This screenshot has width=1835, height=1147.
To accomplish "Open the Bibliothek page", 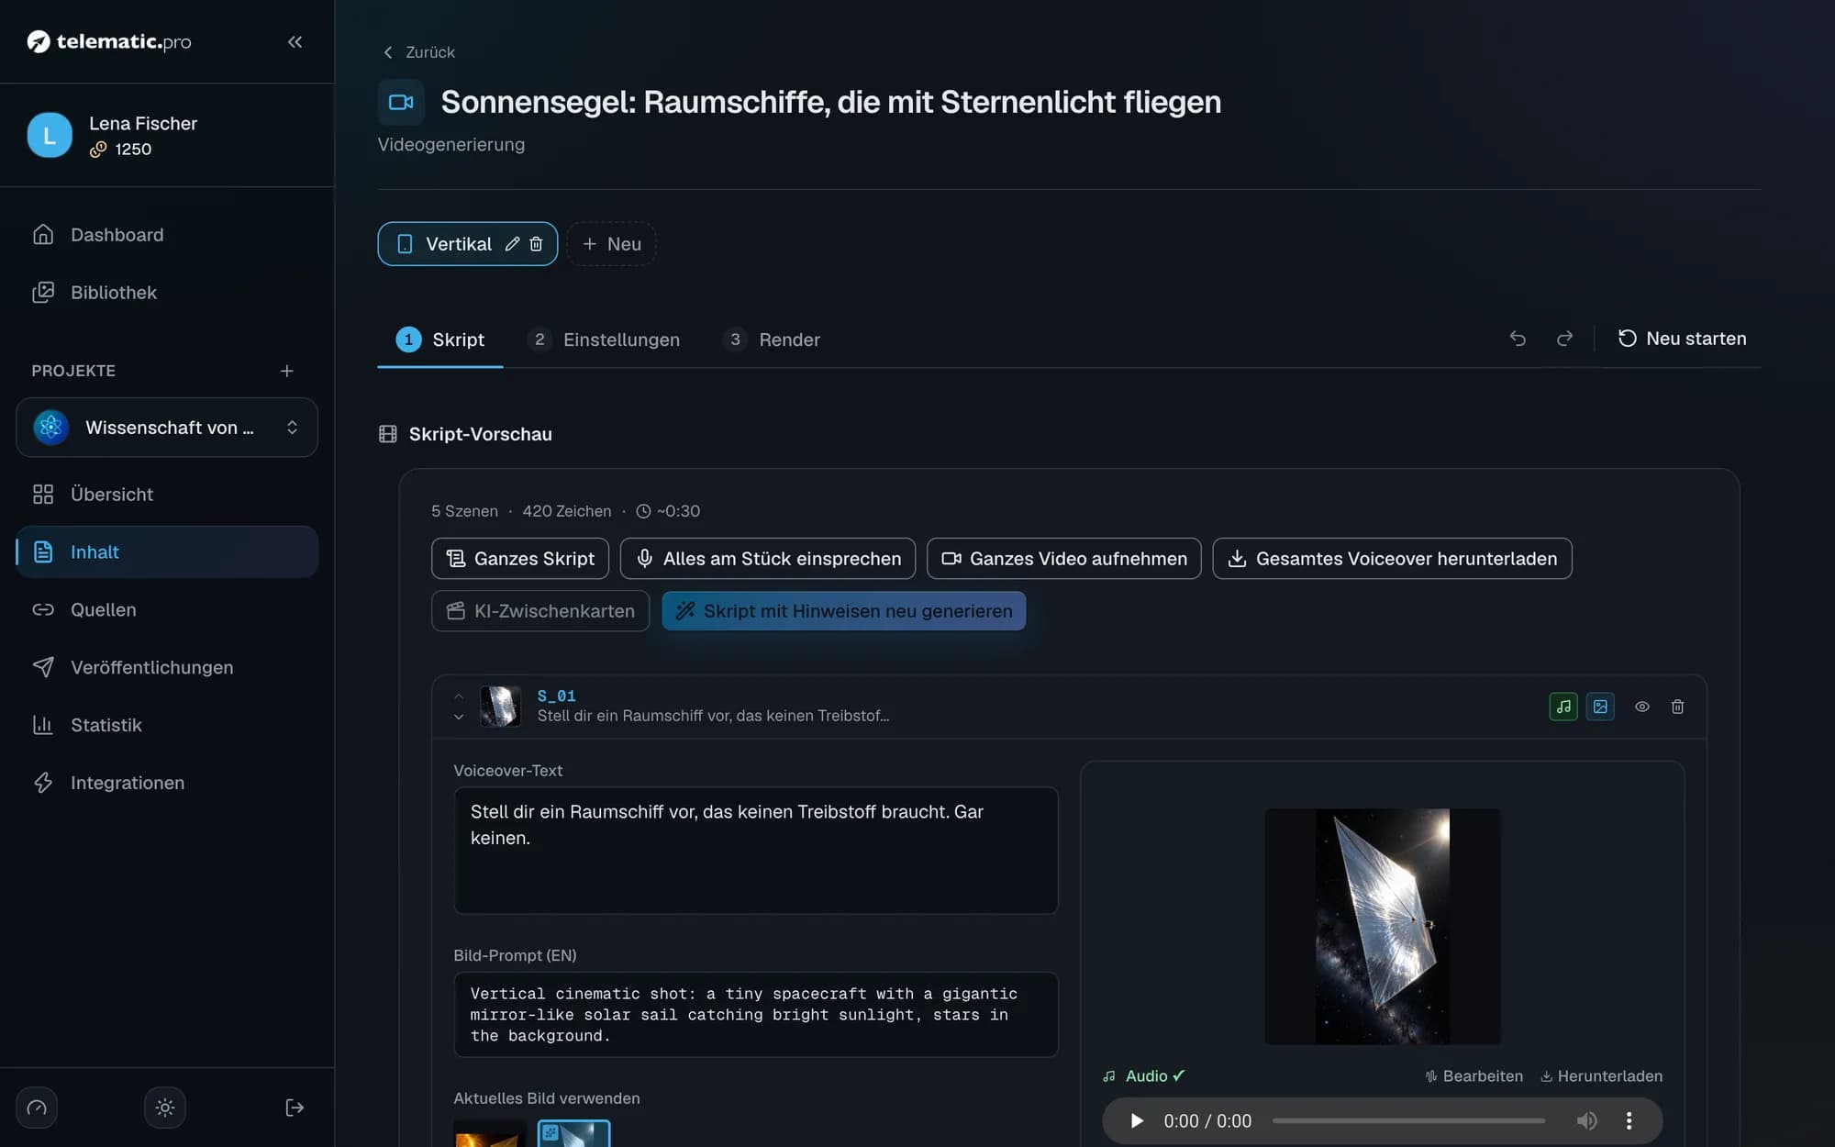I will pos(167,293).
